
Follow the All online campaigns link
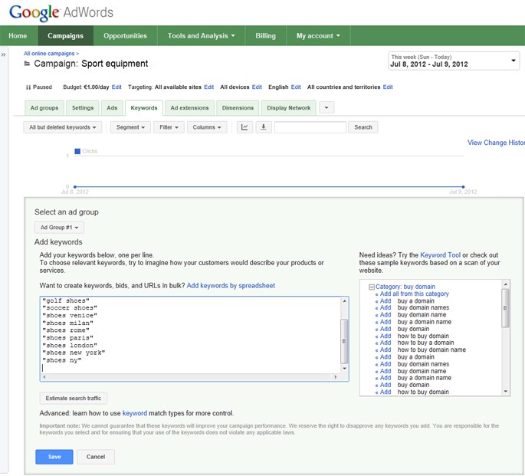click(x=49, y=54)
